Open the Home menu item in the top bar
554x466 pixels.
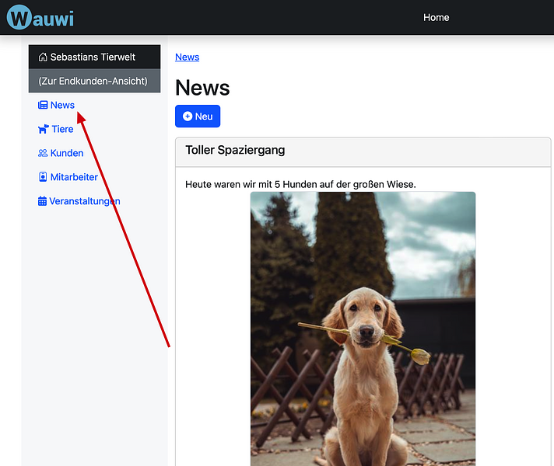pyautogui.click(x=436, y=17)
